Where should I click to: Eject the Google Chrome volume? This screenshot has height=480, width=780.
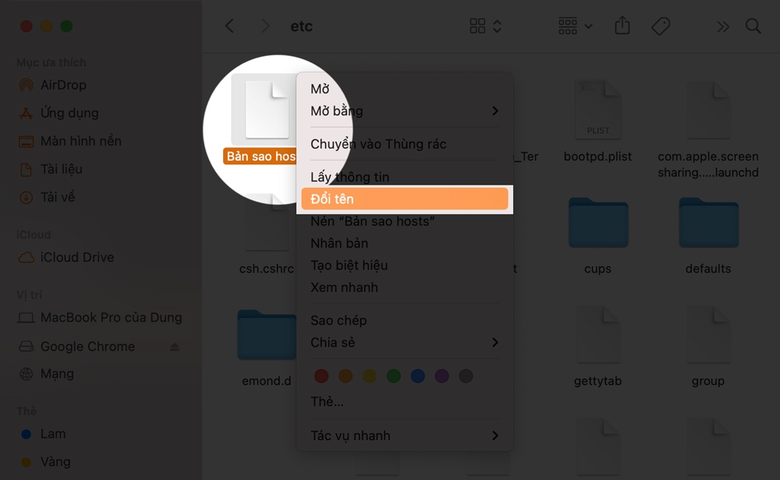pyautogui.click(x=175, y=347)
